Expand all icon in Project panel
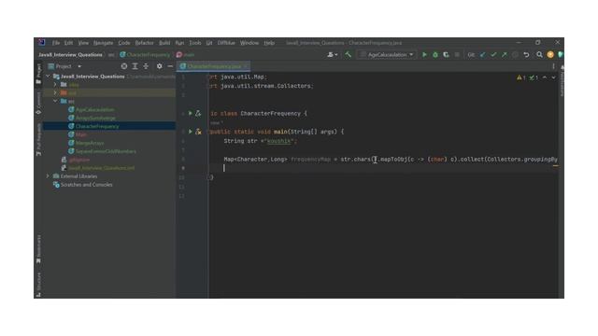The height and width of the screenshot is (336, 598). [x=135, y=66]
